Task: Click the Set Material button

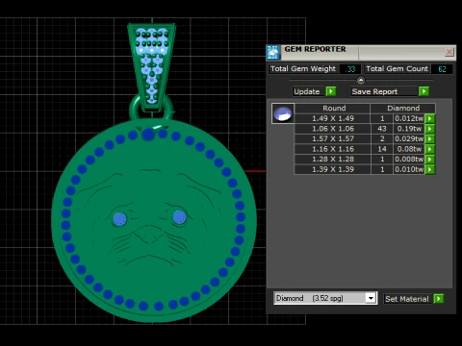Action: pos(407,299)
